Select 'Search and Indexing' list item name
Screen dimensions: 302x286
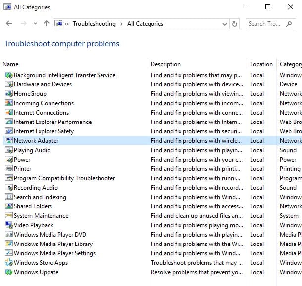point(40,197)
